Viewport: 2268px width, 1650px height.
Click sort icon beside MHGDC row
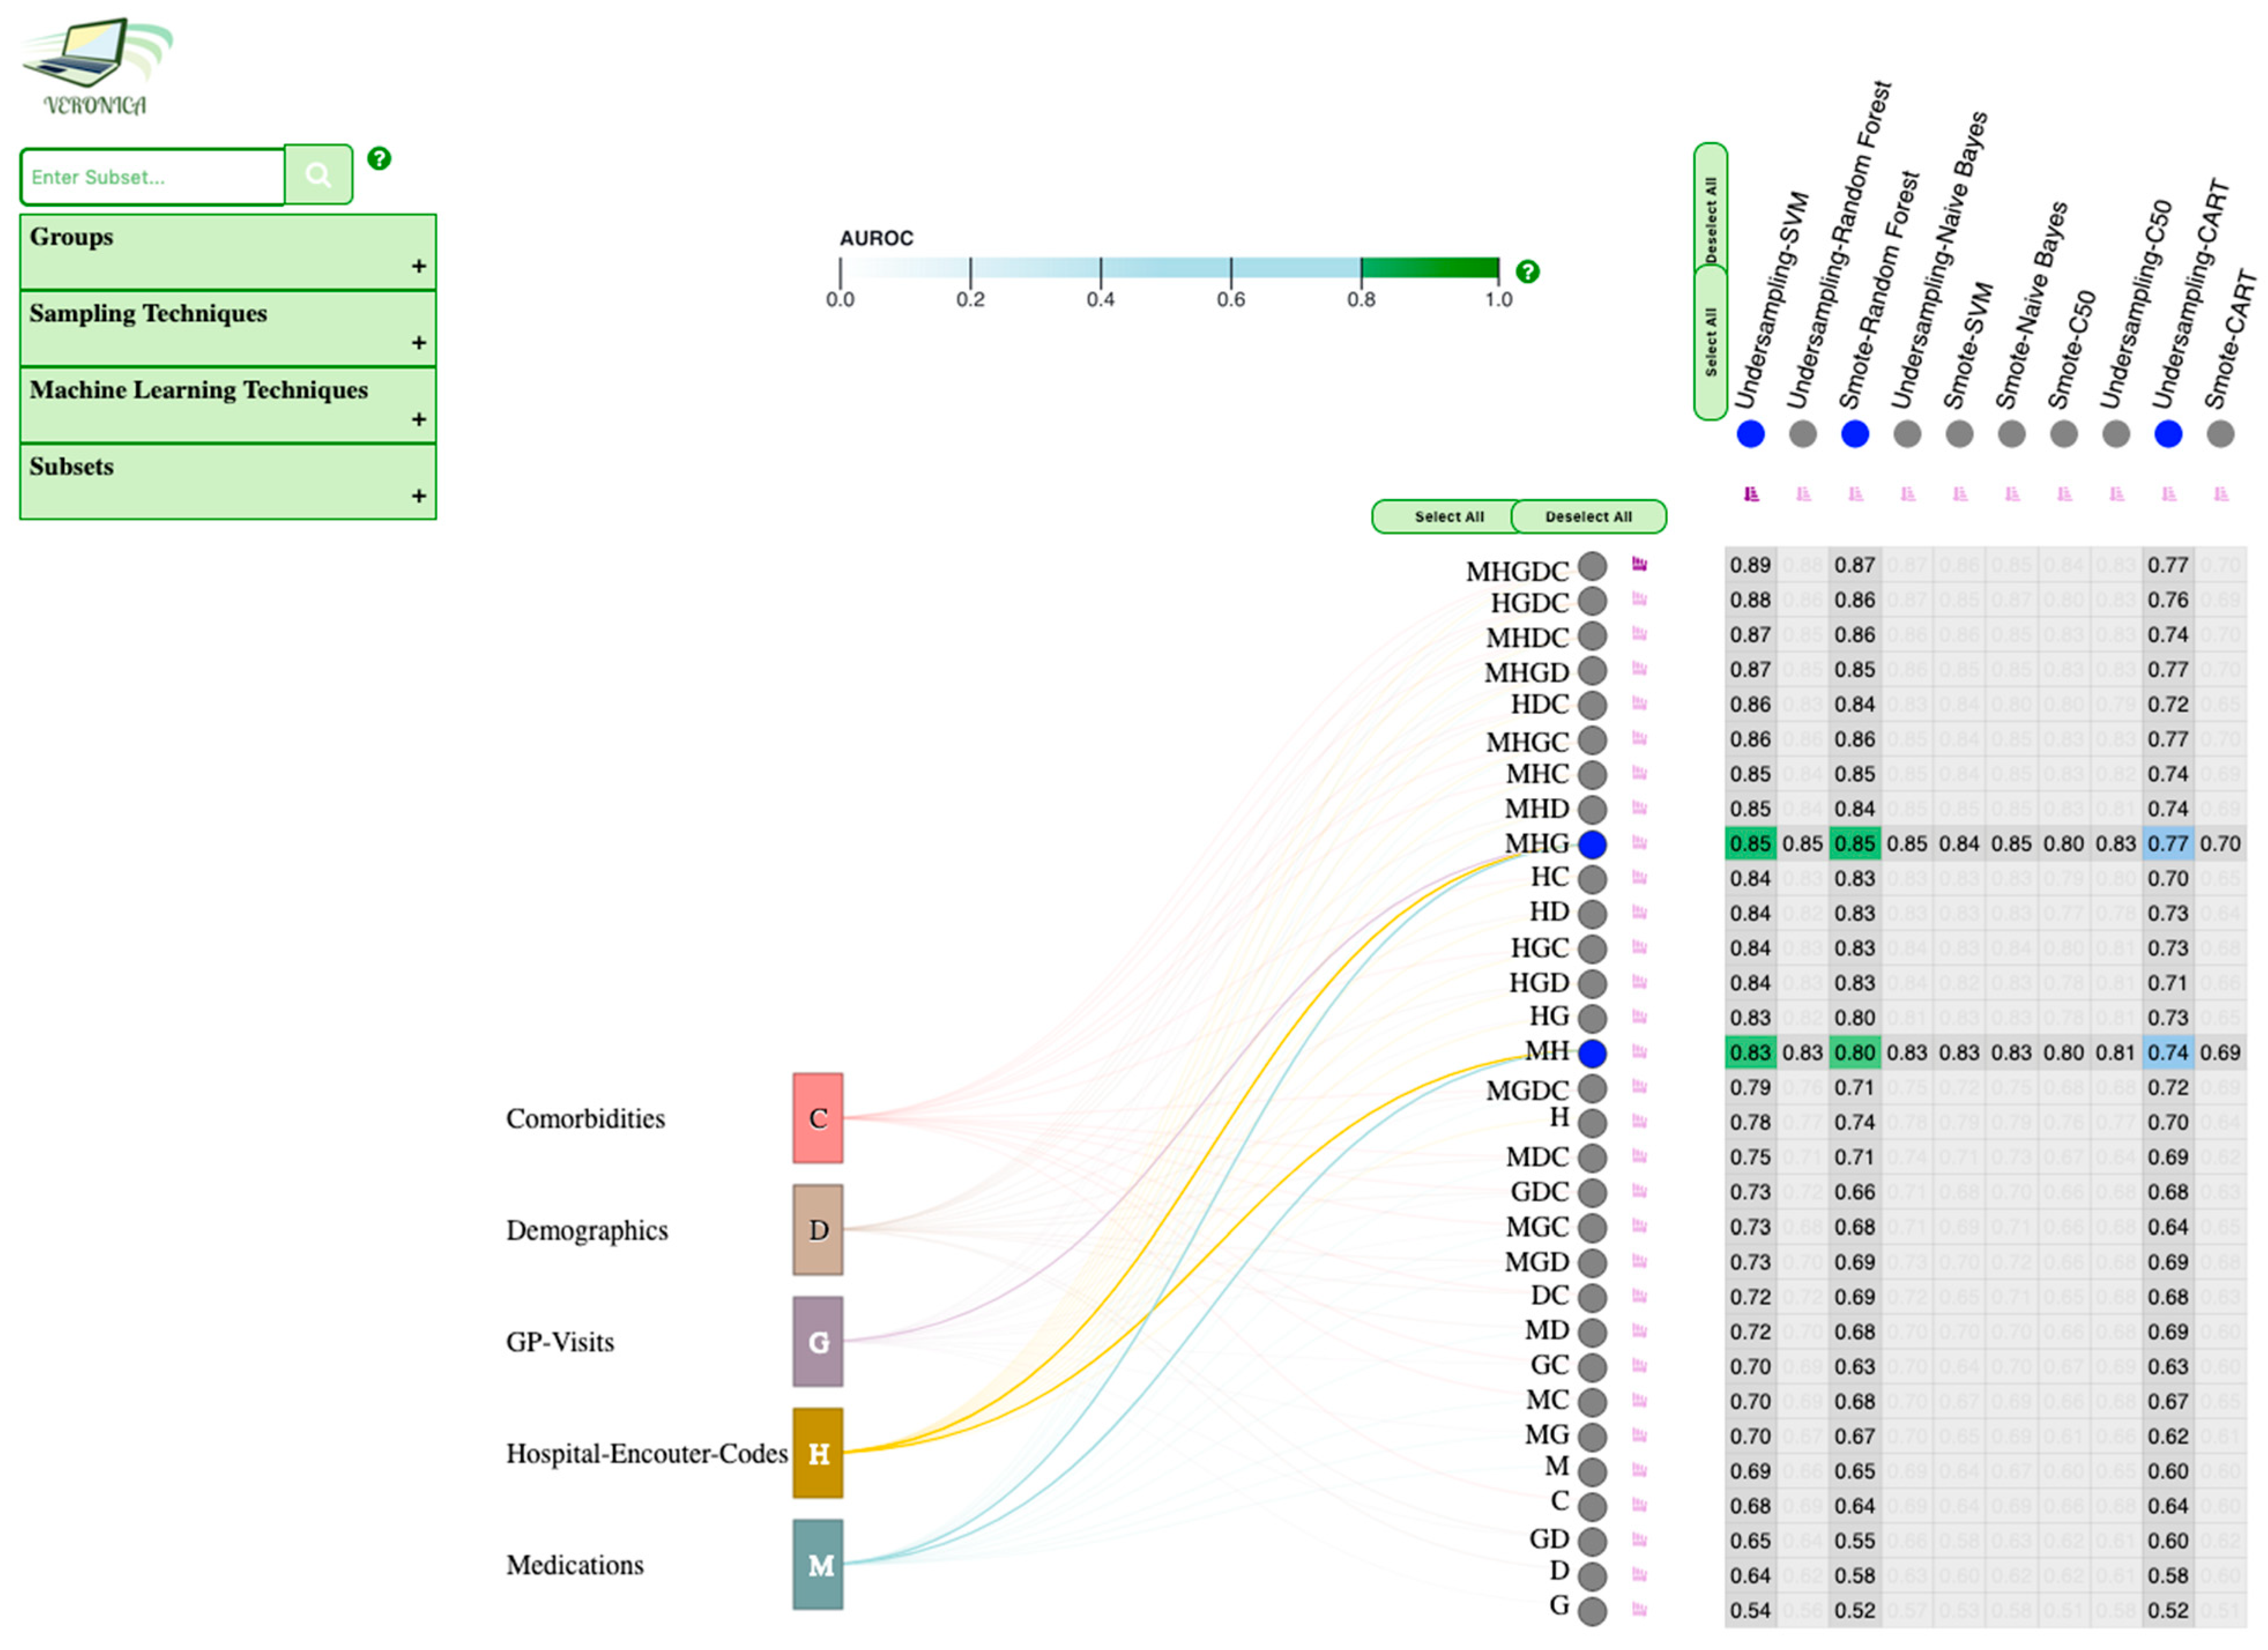1639,564
